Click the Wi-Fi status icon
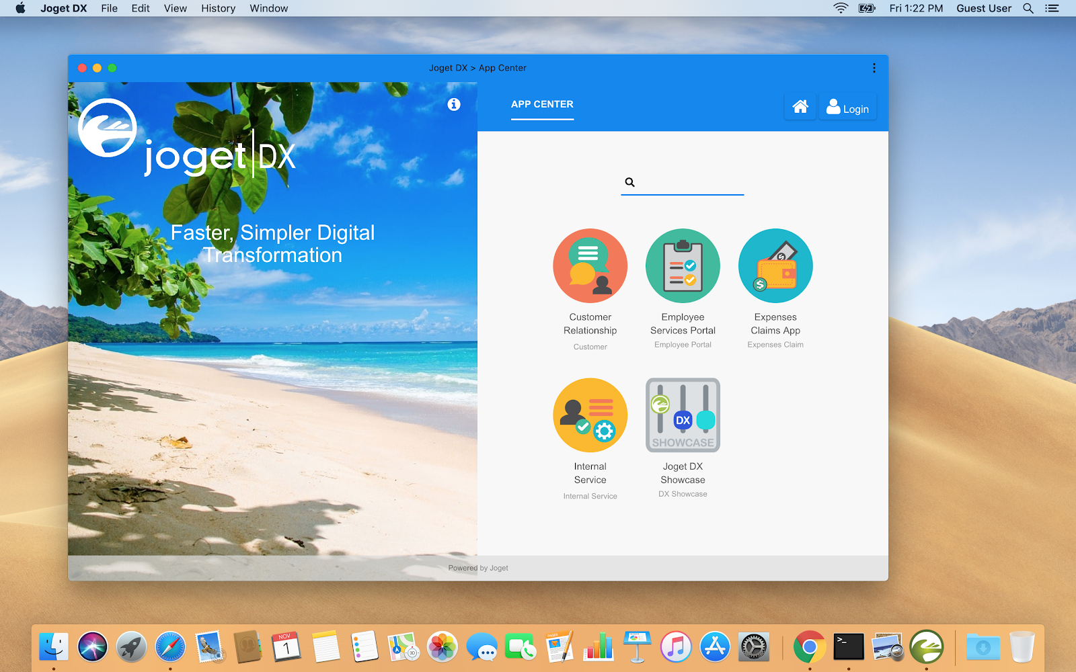 point(841,8)
